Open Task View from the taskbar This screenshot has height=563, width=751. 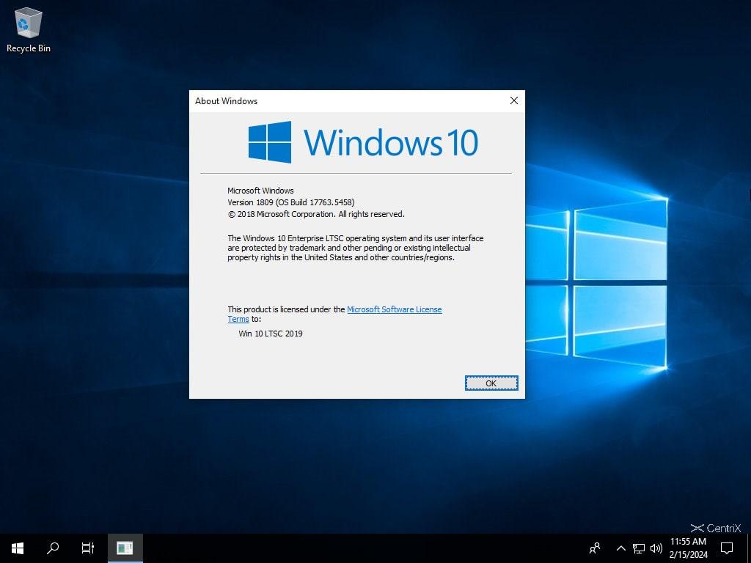tap(88, 548)
